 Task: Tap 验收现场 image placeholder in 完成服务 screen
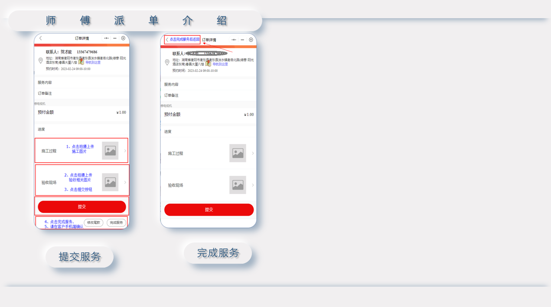pyautogui.click(x=238, y=185)
